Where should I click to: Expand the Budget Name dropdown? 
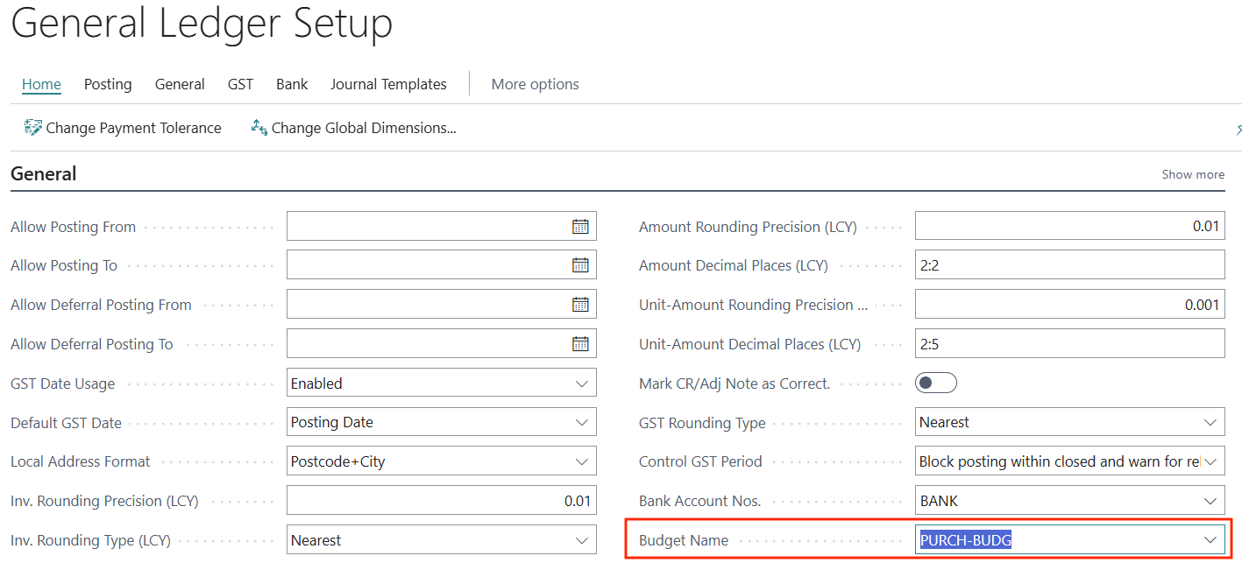[x=1210, y=540]
